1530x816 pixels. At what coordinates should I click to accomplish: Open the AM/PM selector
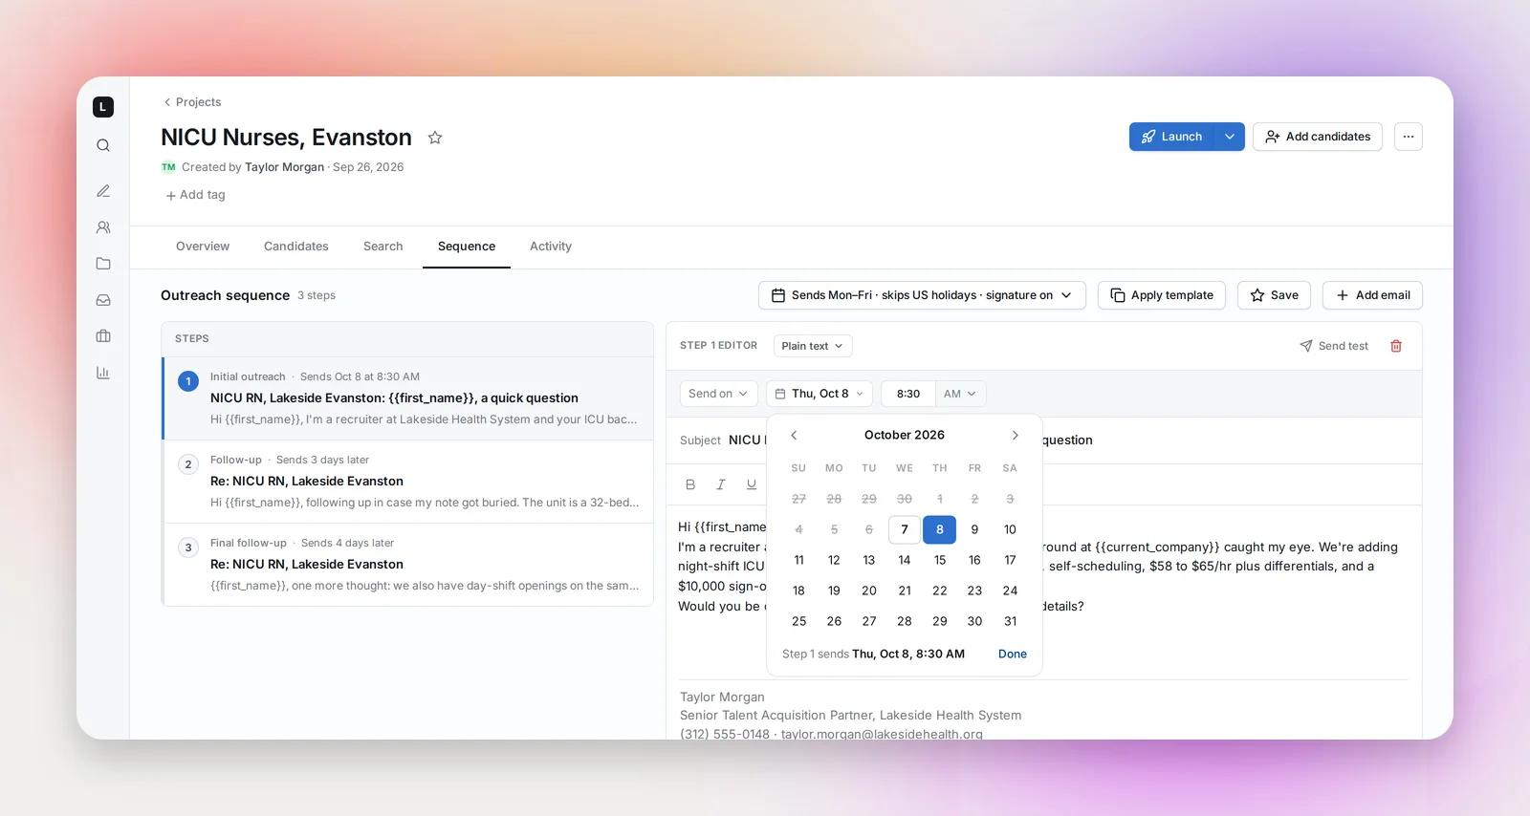[960, 394]
